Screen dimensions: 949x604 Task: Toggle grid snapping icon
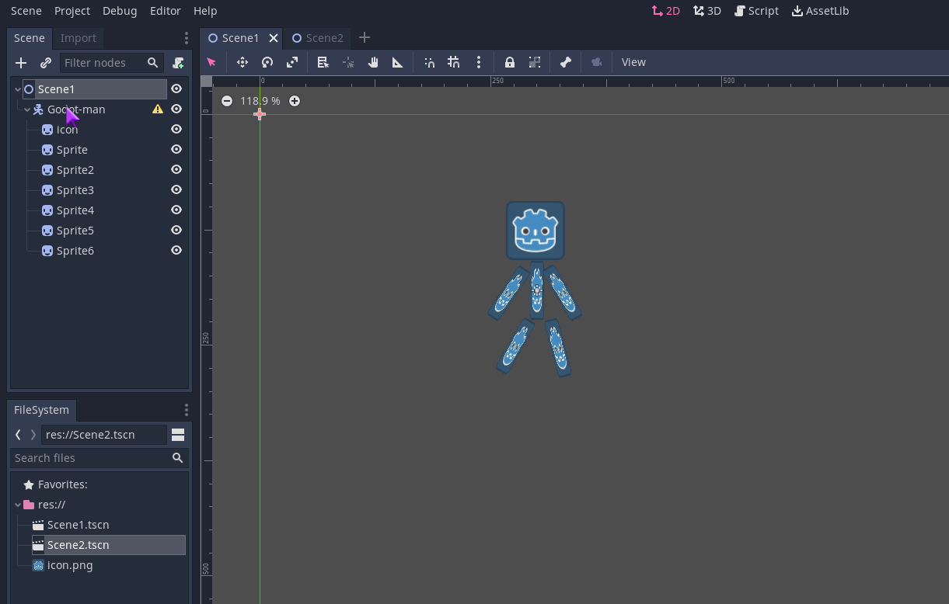(454, 62)
